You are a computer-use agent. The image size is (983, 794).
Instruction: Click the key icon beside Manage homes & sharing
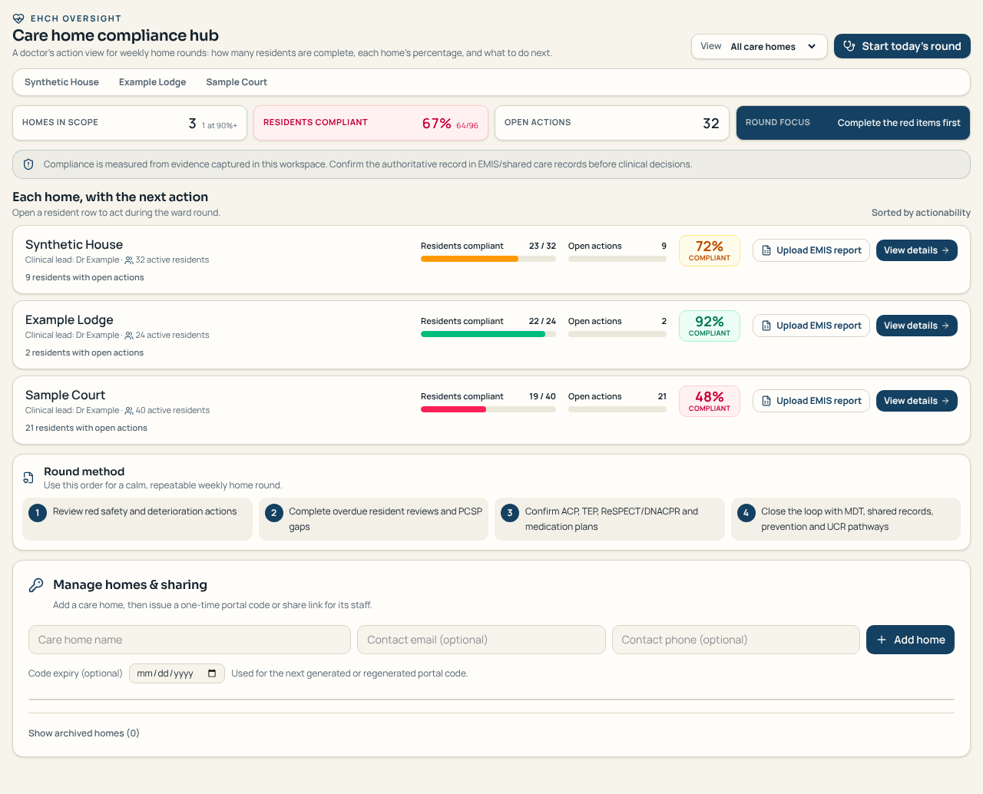[x=36, y=585]
